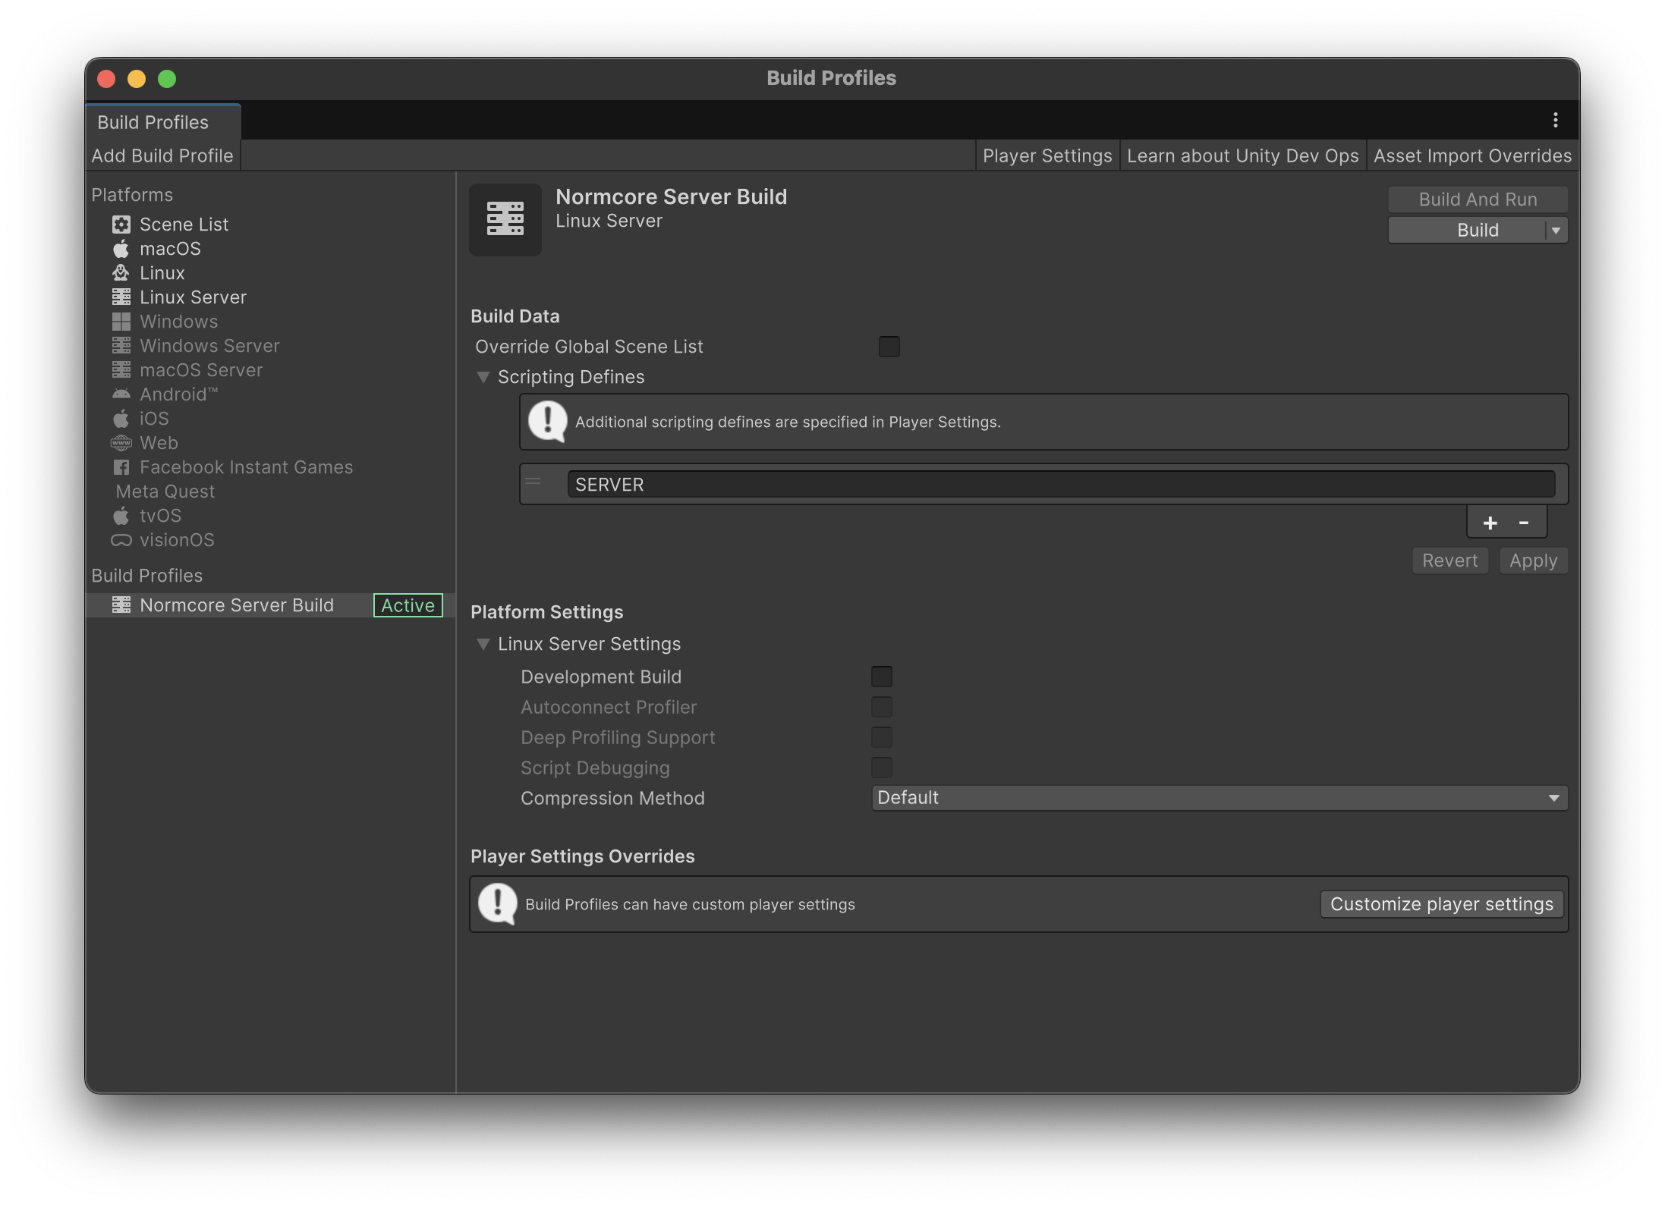Open the Compression Method dropdown
Image resolution: width=1665 pixels, height=1206 pixels.
pyautogui.click(x=1219, y=798)
